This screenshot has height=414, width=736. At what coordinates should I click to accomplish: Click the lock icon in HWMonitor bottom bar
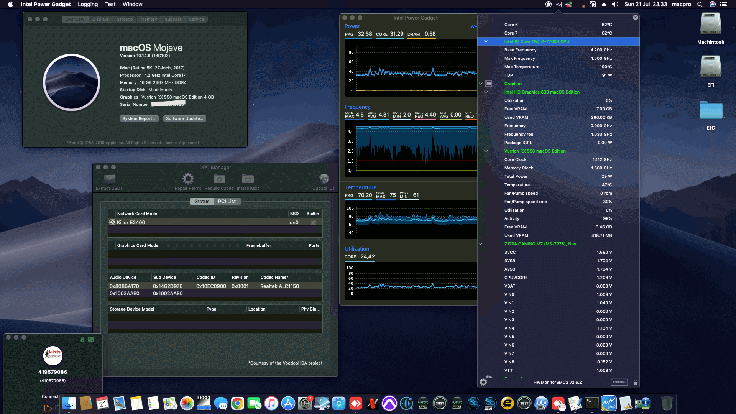[x=635, y=382]
